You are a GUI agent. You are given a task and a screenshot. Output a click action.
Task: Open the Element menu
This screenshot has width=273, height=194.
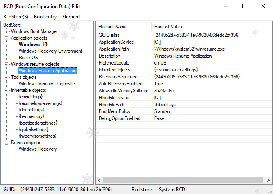click(71, 17)
